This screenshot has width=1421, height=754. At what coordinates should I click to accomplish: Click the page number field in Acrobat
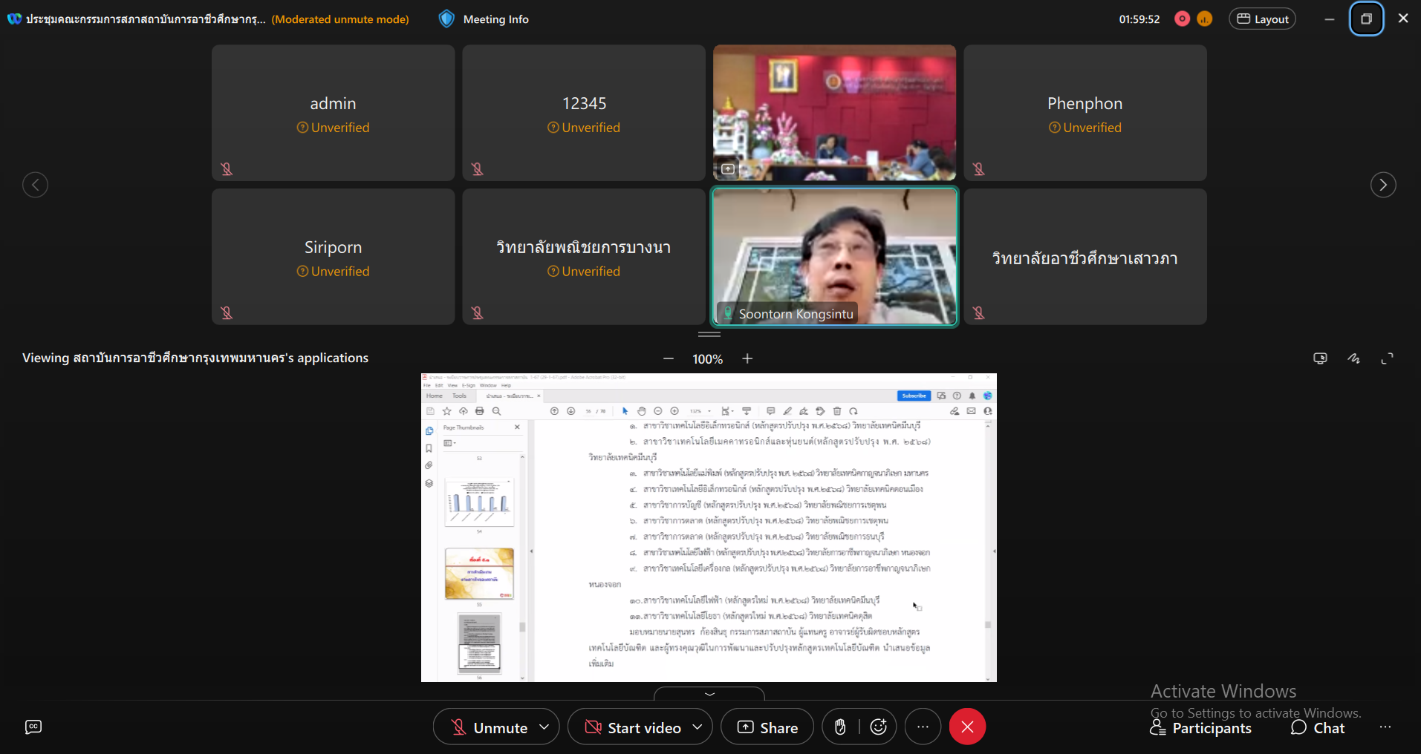pyautogui.click(x=589, y=411)
